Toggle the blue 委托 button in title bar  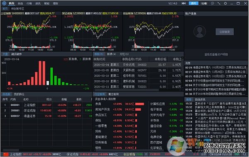click(x=193, y=3)
